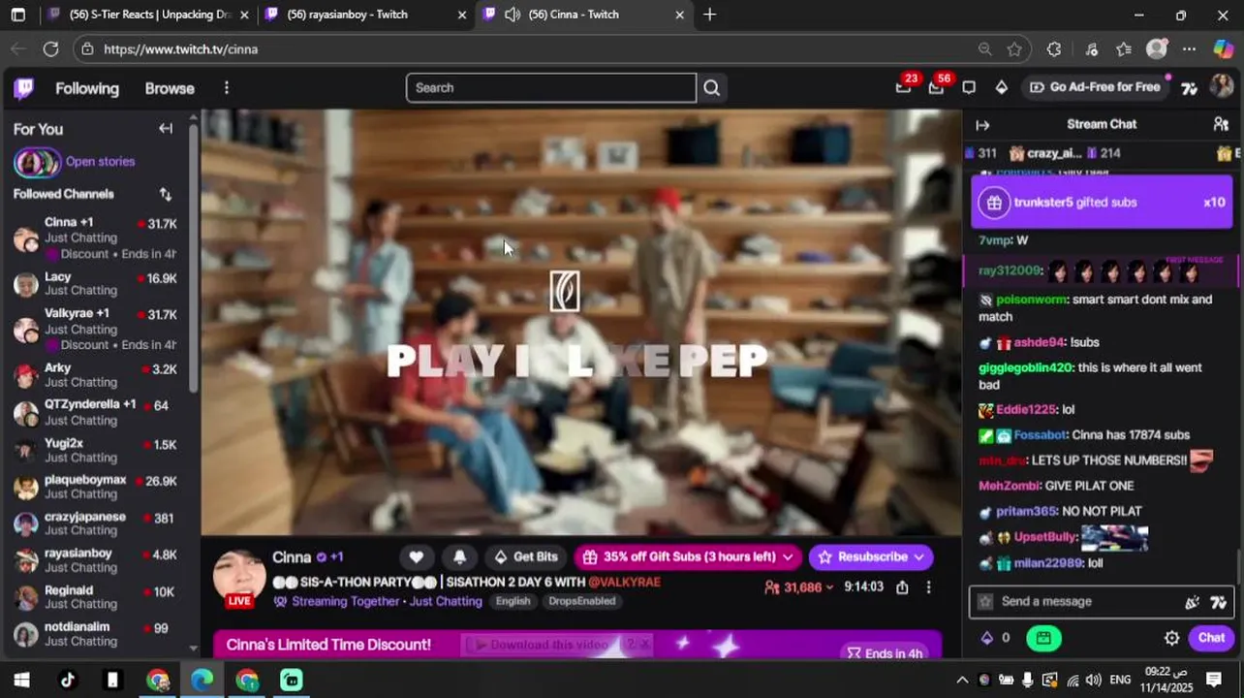Click the green channel points claim button
1244x698 pixels.
(1043, 638)
